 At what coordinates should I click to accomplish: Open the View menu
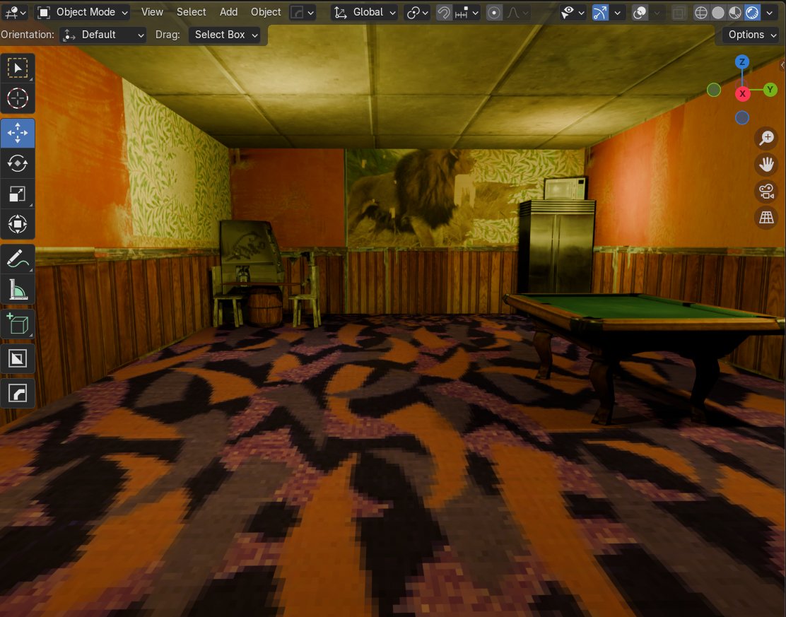(x=152, y=12)
